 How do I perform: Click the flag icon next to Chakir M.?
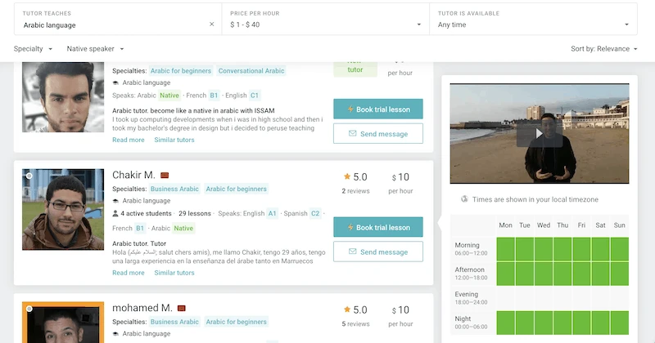(165, 176)
